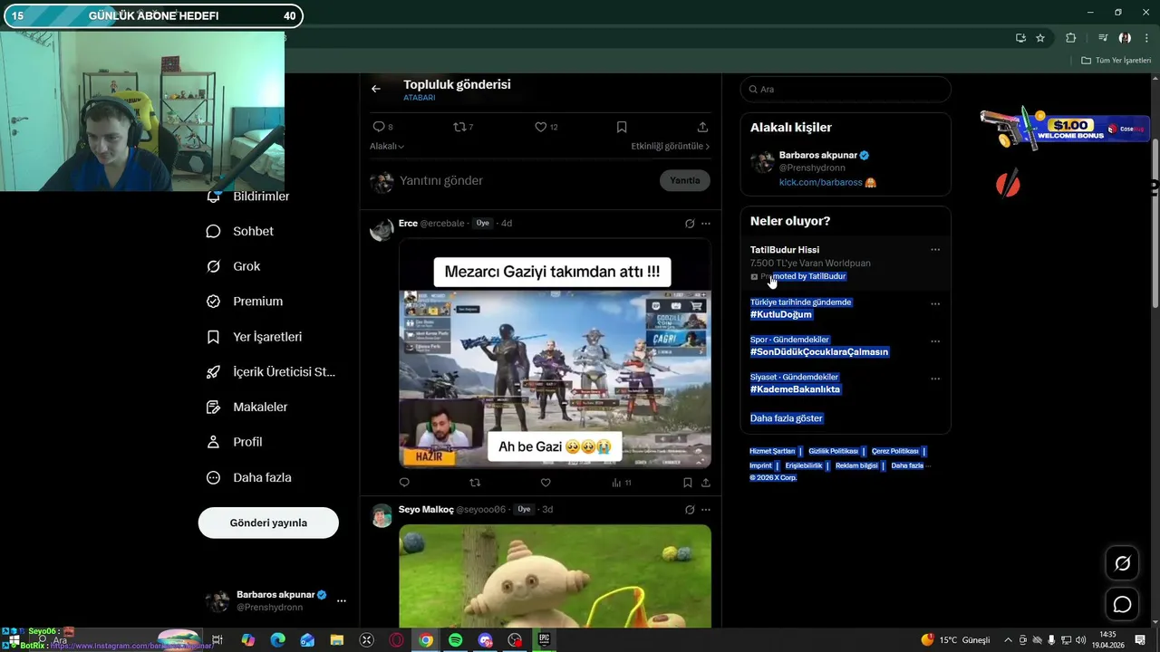Open İçerik Üreticisi St... in the sidebar
This screenshot has height=652, width=1160.
271,372
